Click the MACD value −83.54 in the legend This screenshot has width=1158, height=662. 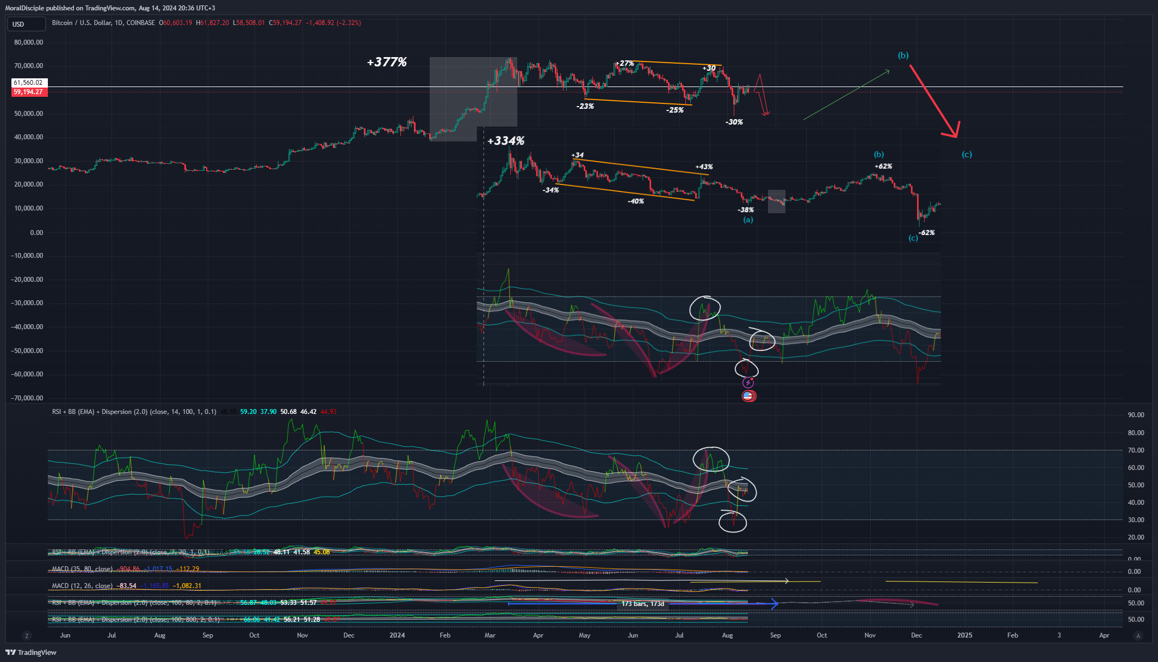pos(126,586)
